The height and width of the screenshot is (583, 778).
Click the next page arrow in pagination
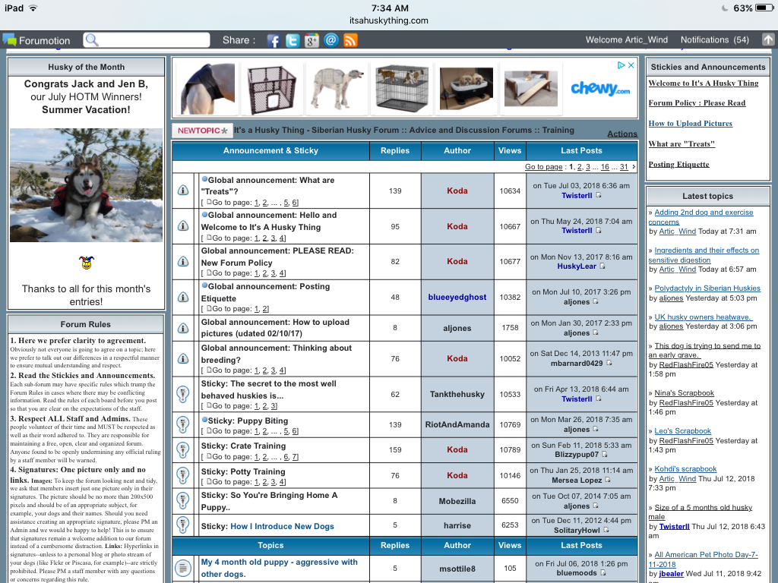(x=634, y=167)
